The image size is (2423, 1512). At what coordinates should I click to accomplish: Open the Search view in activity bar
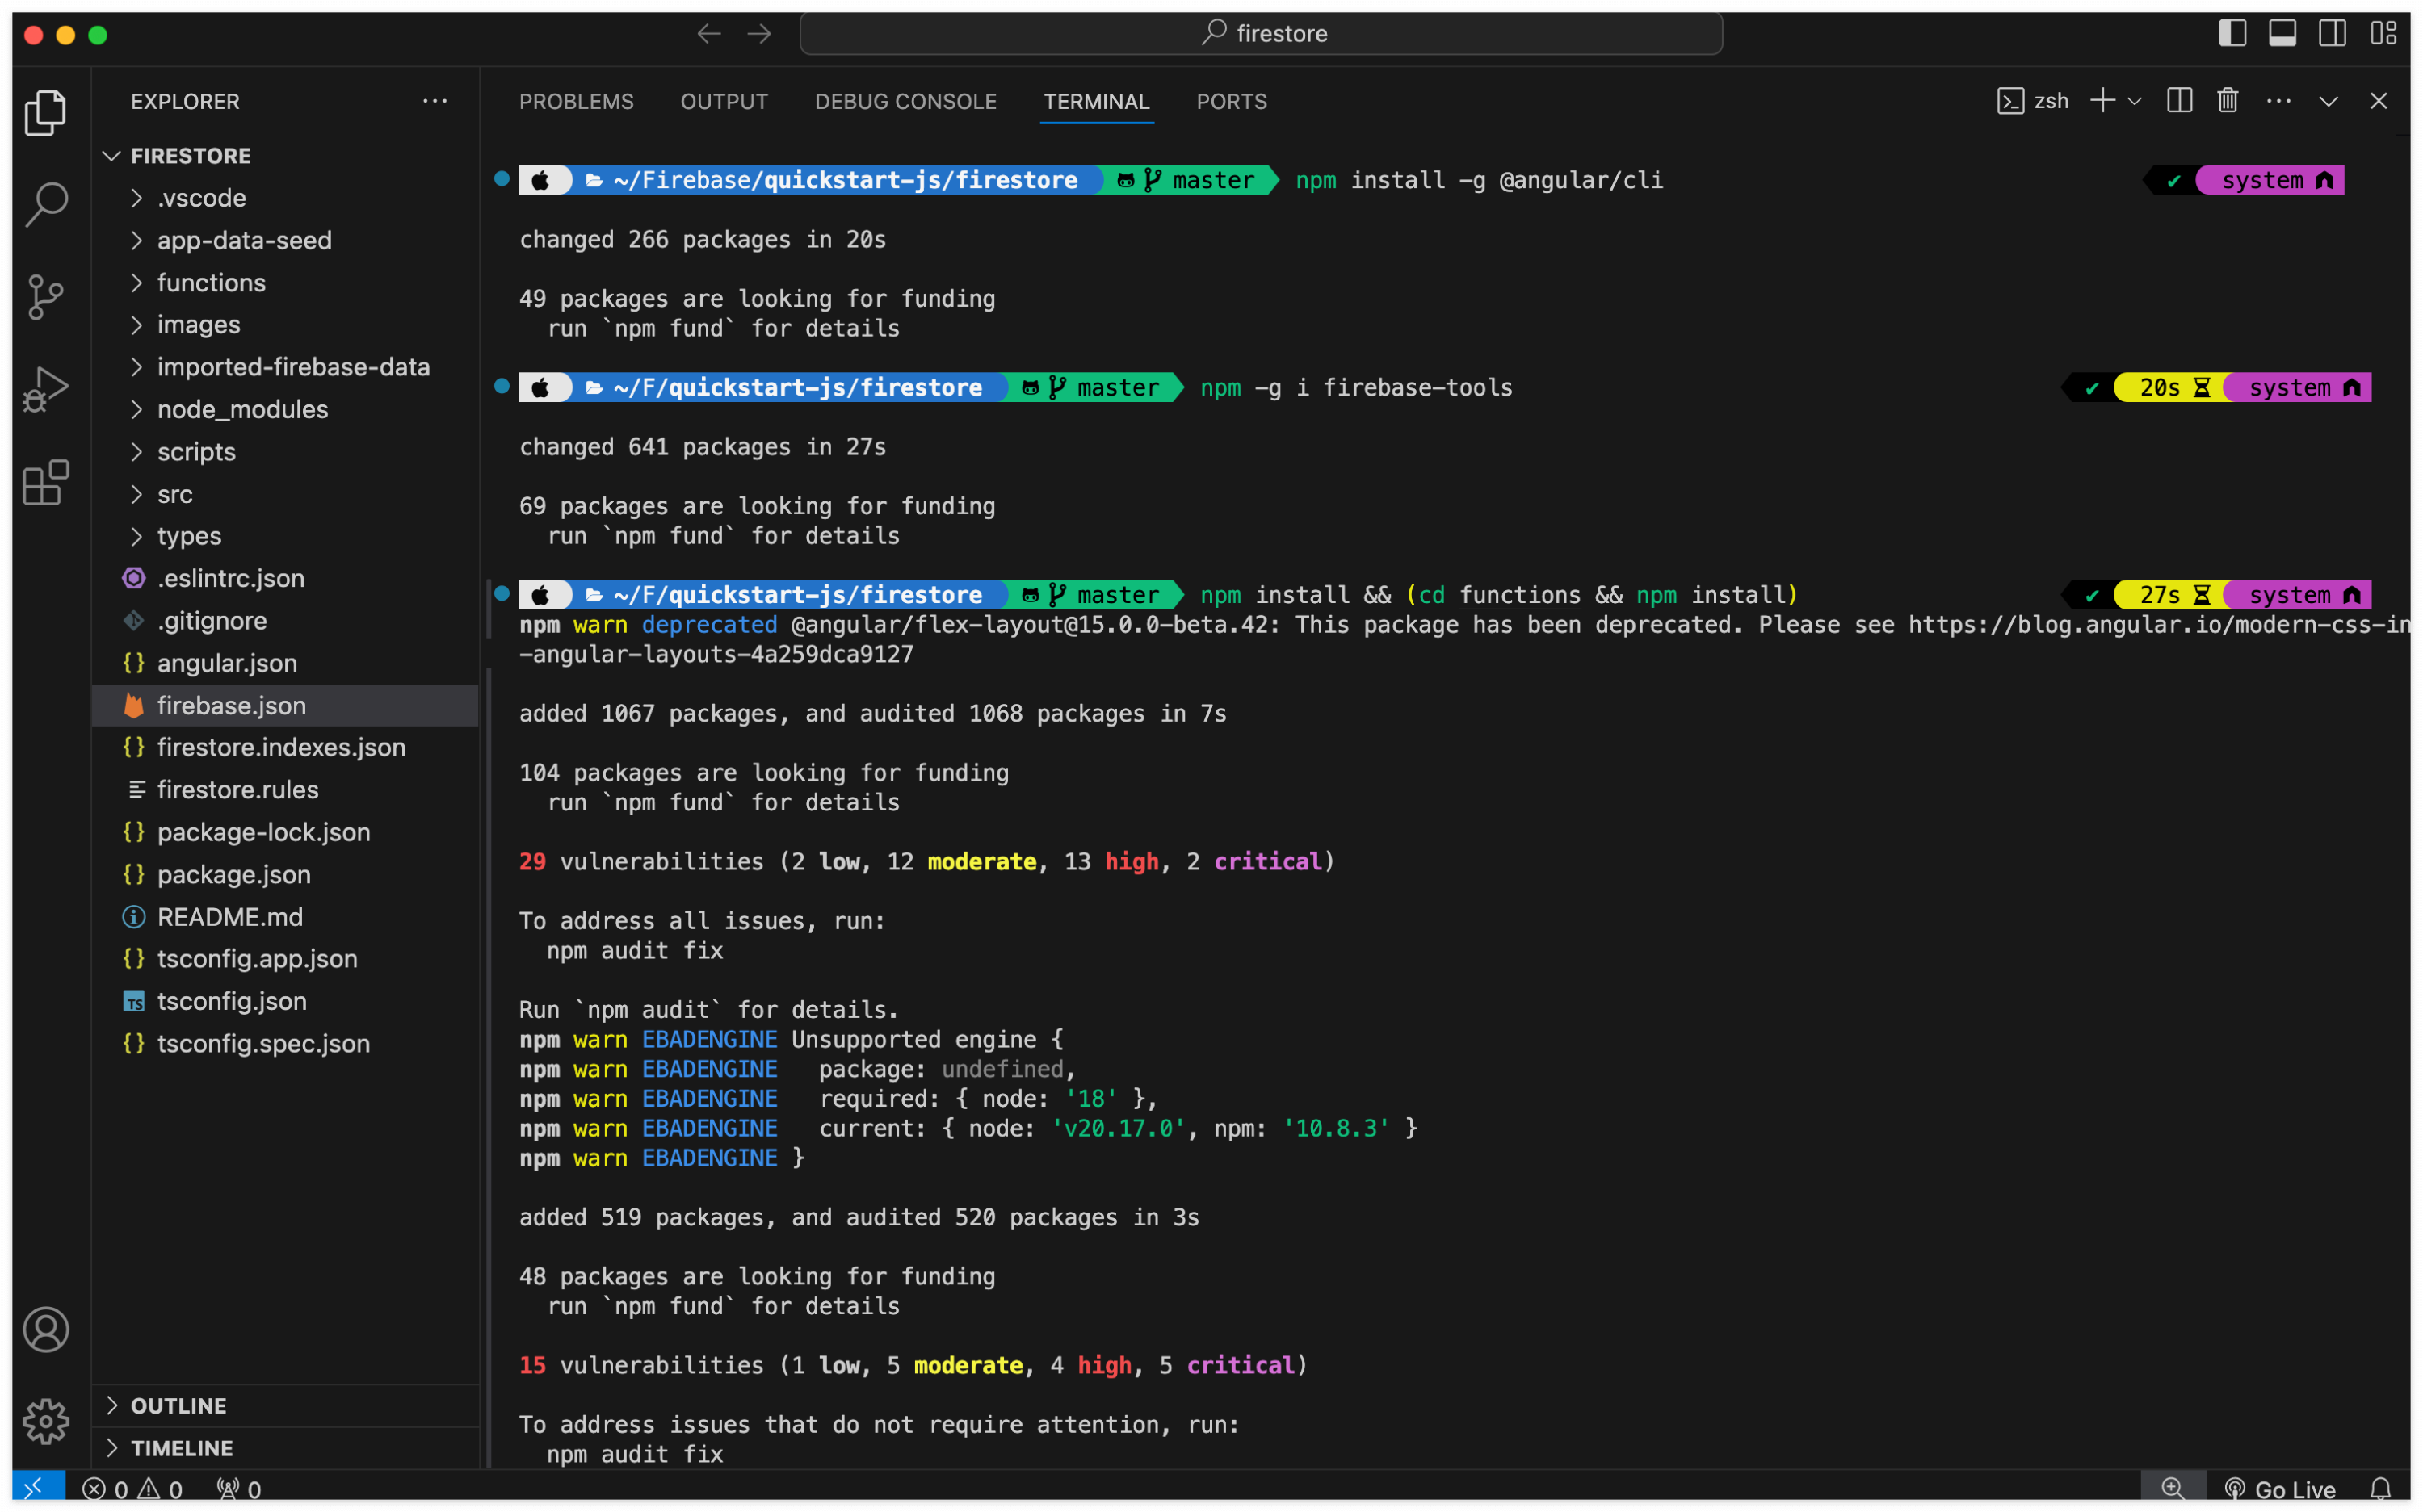coord(46,204)
